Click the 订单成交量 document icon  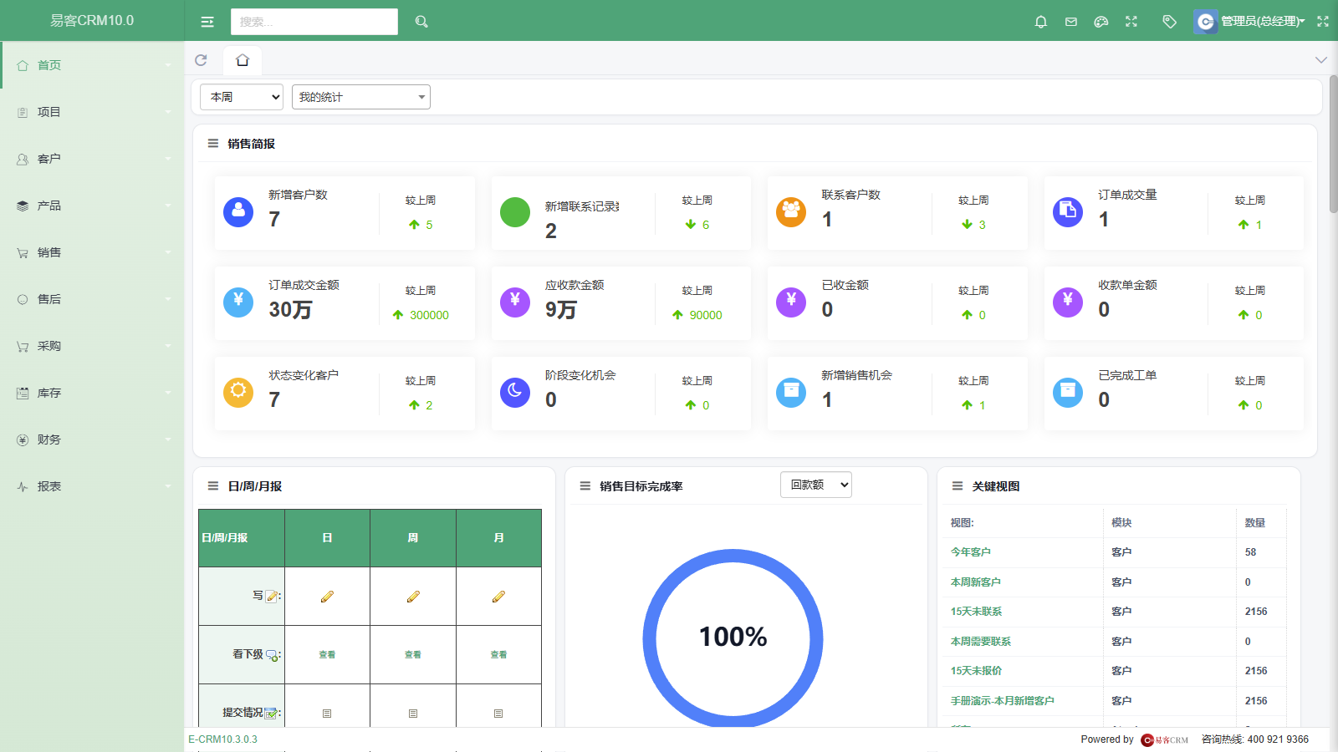point(1068,212)
